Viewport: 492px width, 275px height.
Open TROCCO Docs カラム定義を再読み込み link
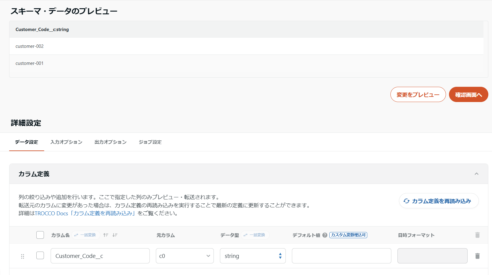(x=85, y=213)
